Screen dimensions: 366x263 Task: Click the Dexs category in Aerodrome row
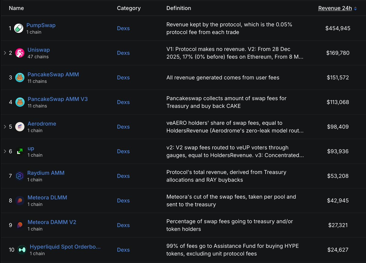pyautogui.click(x=123, y=127)
